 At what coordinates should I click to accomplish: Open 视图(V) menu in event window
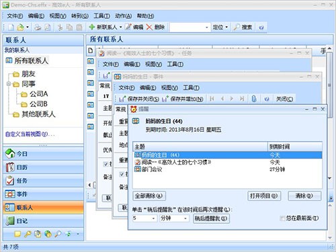169,87
